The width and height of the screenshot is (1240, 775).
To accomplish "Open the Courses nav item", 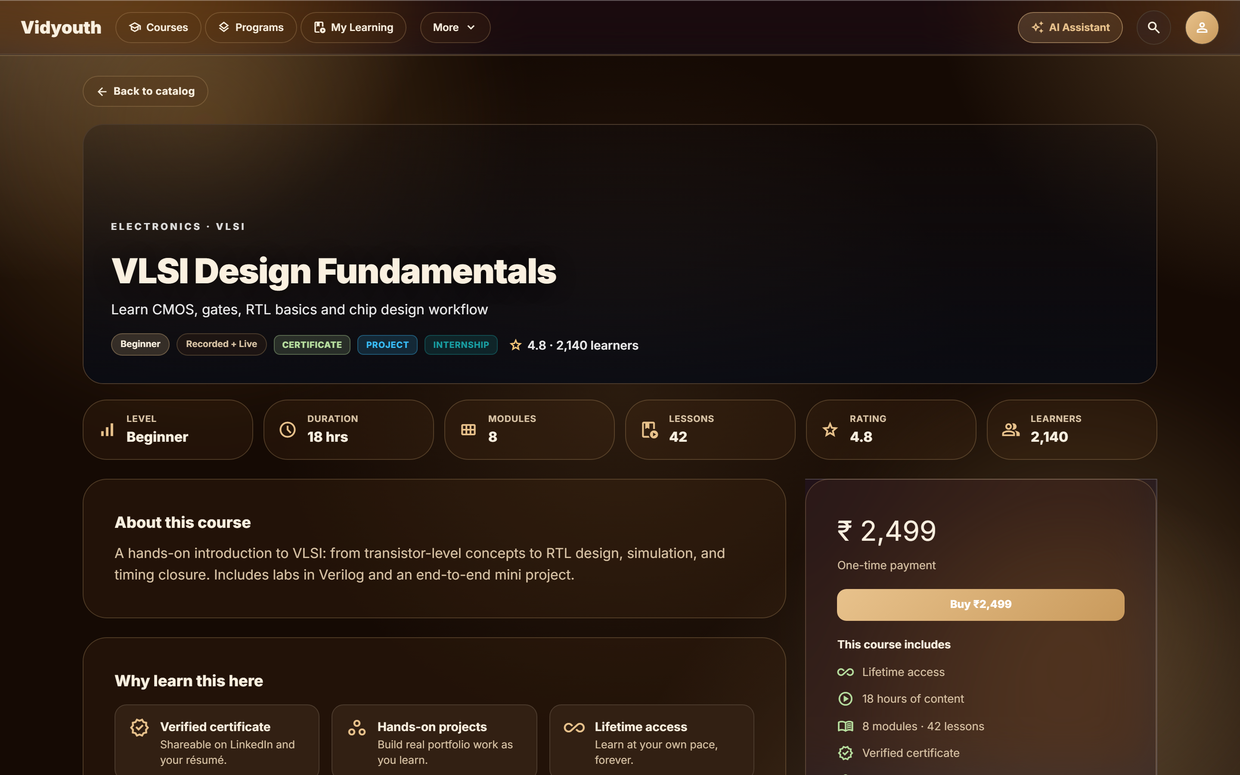I will click(158, 28).
